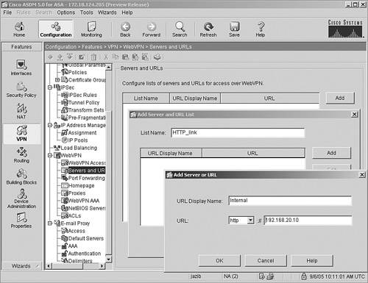Screen dimensions: 368x283
Task: Collapse the WebVPN tree node
Action: click(x=50, y=155)
